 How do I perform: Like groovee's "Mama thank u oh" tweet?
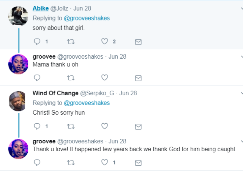(105, 78)
